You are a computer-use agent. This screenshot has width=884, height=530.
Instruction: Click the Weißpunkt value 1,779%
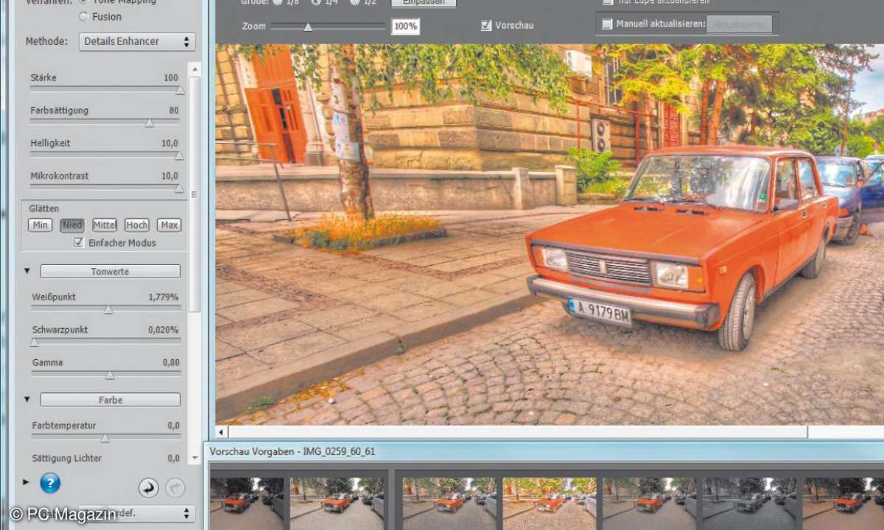tap(164, 297)
